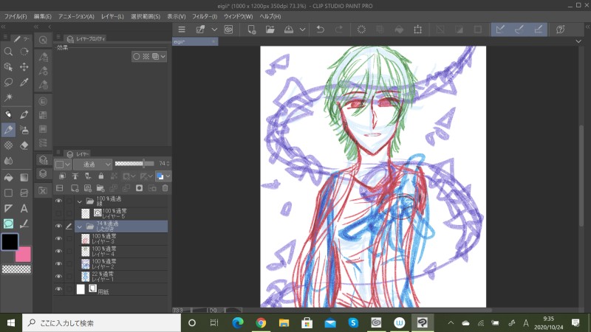Click the Undo arrow in command bar
Image resolution: width=591 pixels, height=332 pixels.
click(x=320, y=30)
